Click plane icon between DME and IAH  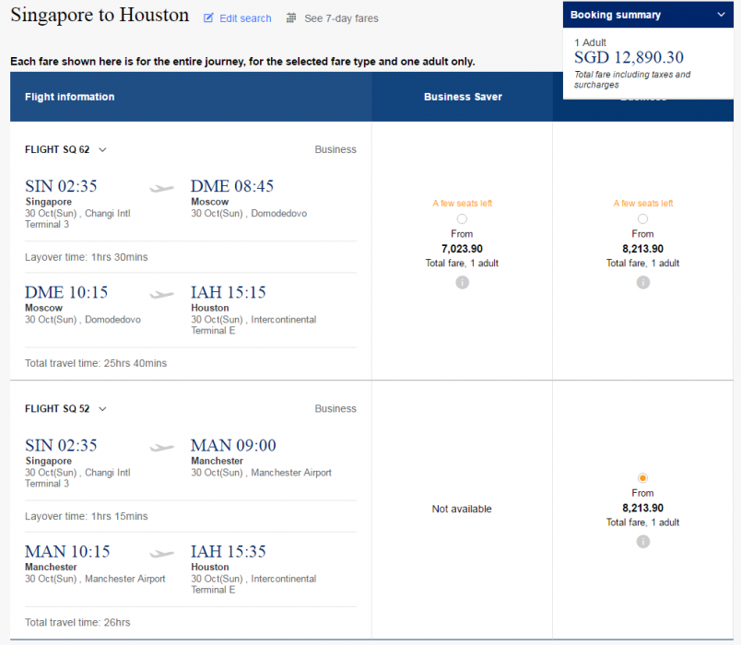pyautogui.click(x=162, y=295)
